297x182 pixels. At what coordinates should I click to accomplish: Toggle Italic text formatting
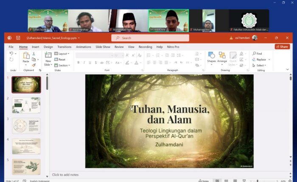click(x=84, y=63)
